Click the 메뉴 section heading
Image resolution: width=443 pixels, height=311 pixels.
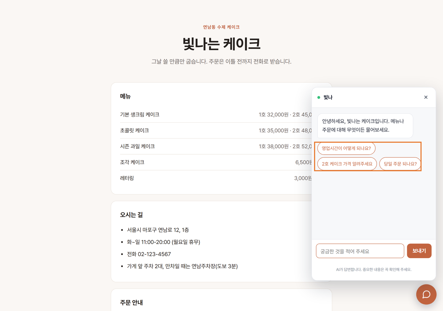125,96
